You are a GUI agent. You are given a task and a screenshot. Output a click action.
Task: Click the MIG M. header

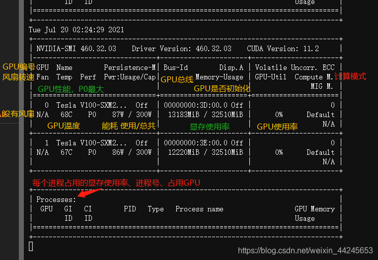click(322, 86)
